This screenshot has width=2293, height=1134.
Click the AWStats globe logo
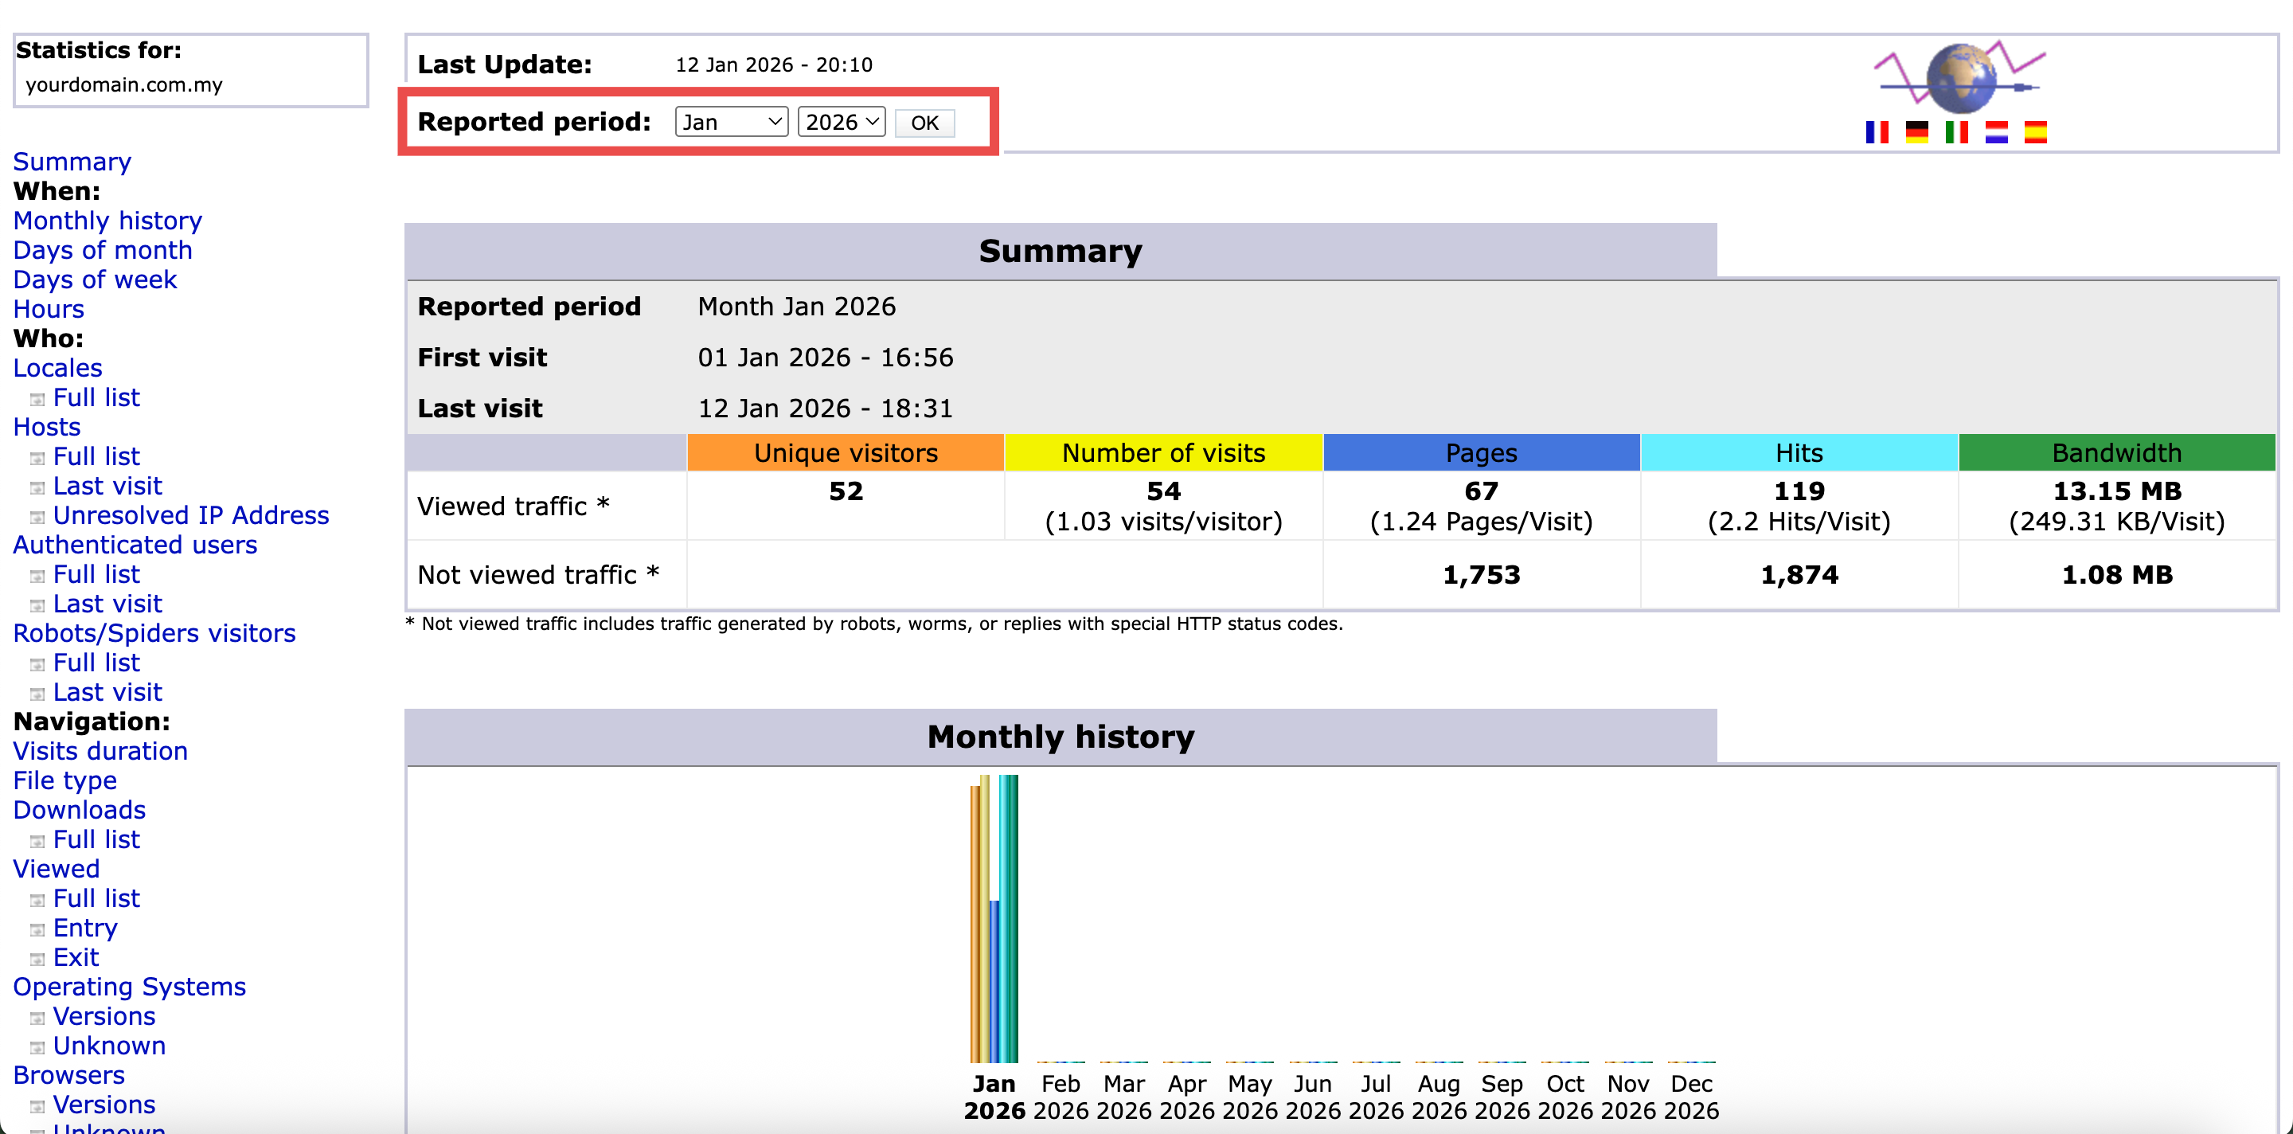(1961, 77)
